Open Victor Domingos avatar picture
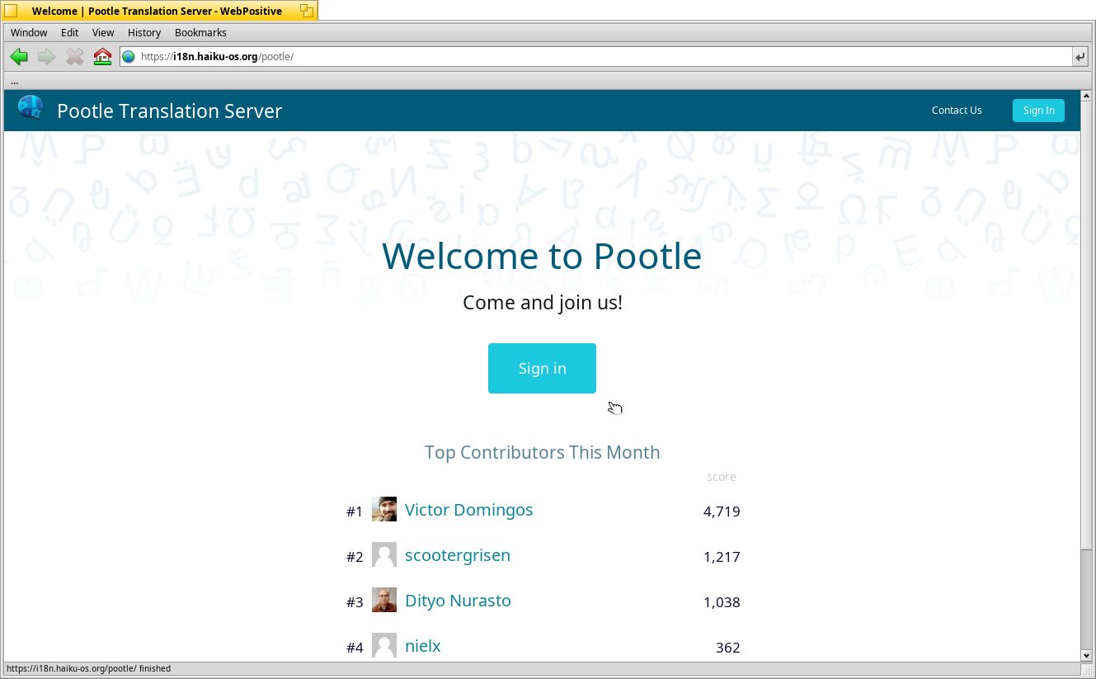The image size is (1096, 679). [x=384, y=509]
